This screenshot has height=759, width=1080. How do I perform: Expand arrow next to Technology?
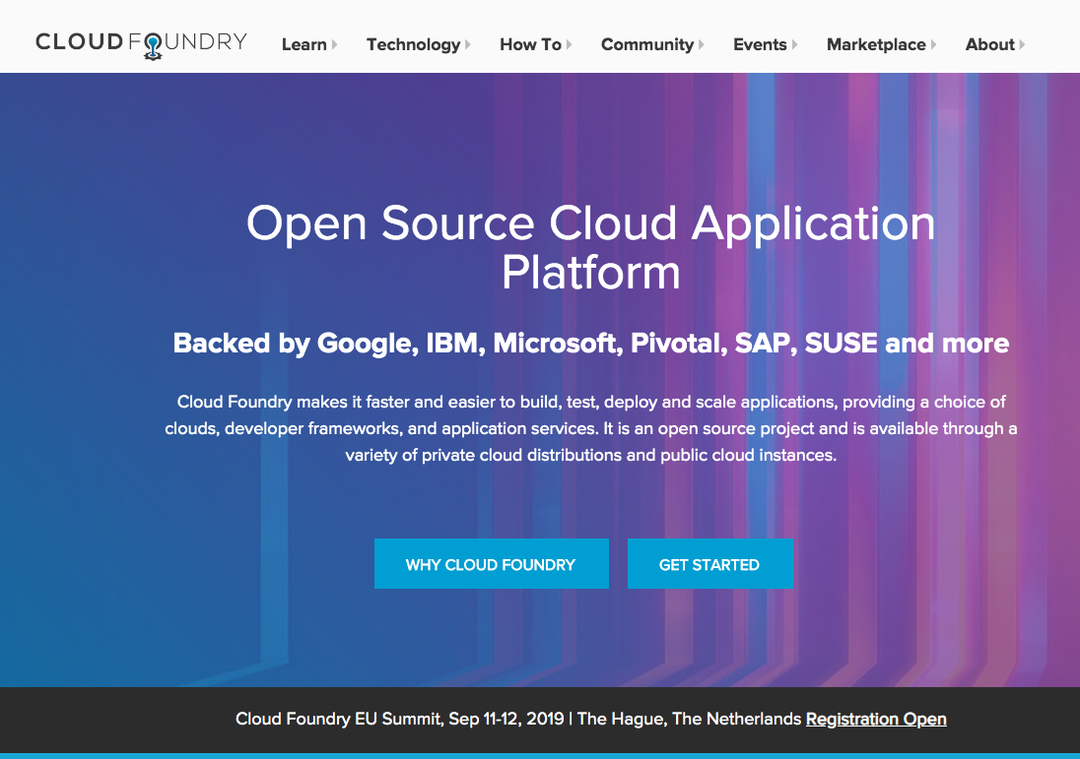pos(468,44)
